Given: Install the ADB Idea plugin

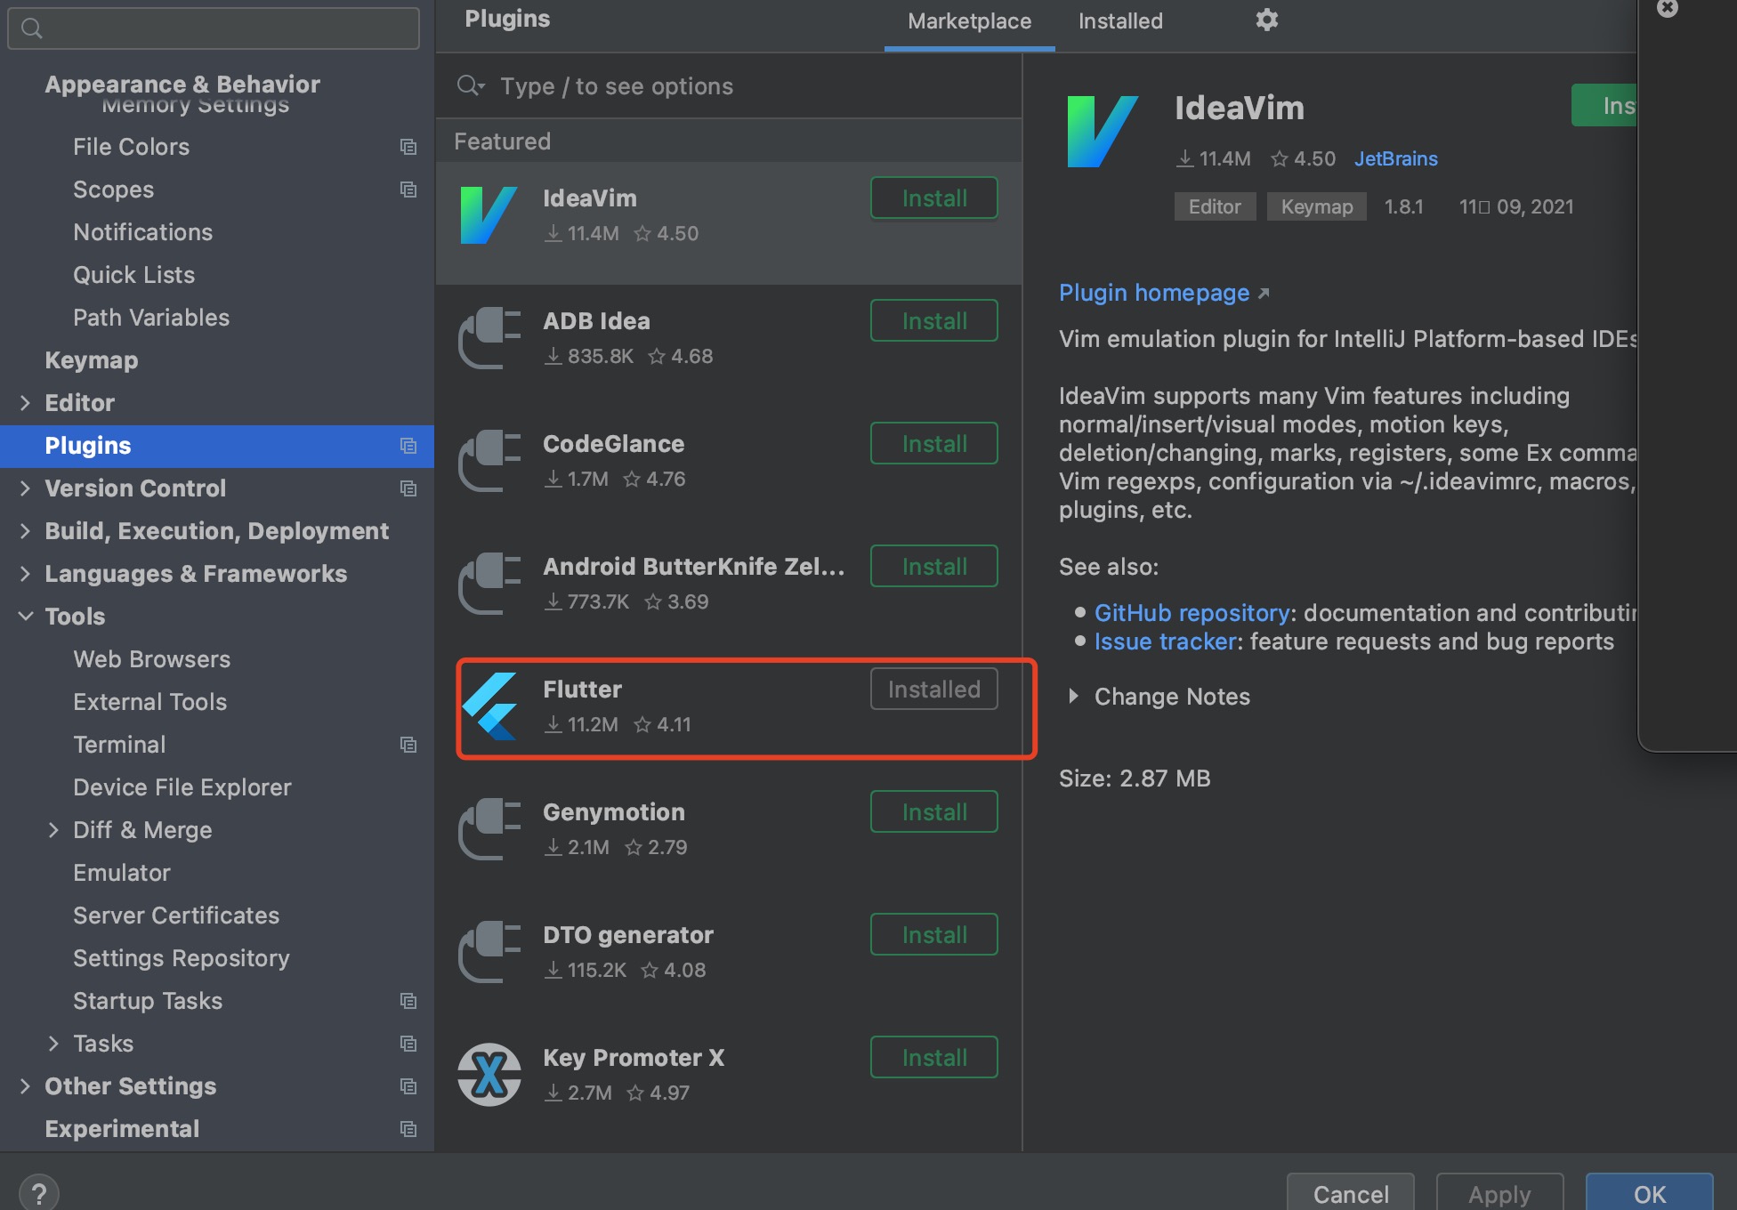Looking at the screenshot, I should [x=934, y=320].
